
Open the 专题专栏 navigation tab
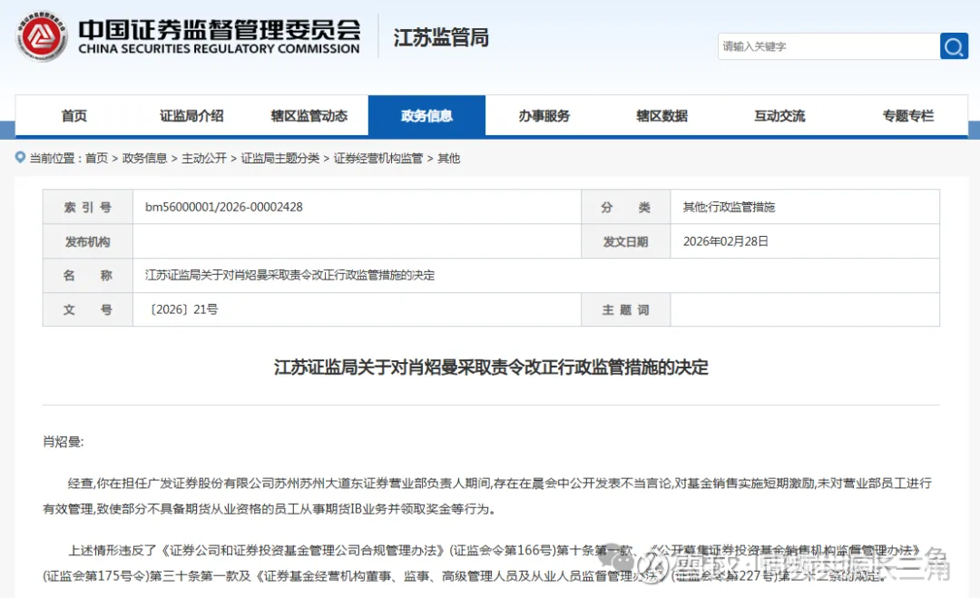[x=907, y=115]
